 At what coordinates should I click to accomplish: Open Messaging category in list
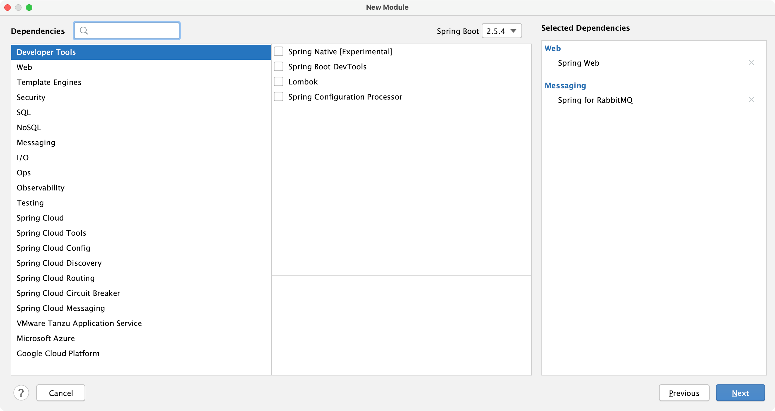tap(141, 142)
